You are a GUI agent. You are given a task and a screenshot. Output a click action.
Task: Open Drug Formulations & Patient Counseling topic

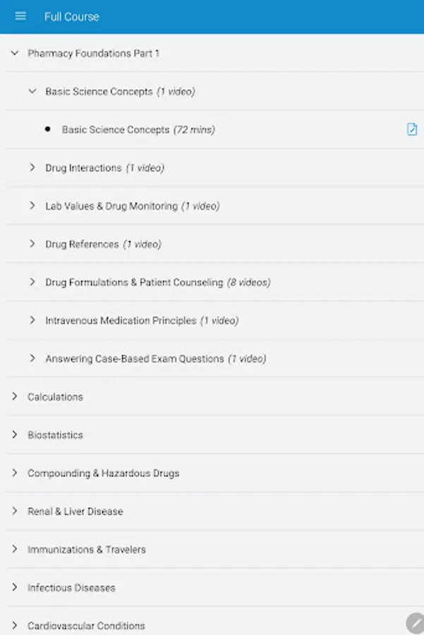[x=157, y=282]
